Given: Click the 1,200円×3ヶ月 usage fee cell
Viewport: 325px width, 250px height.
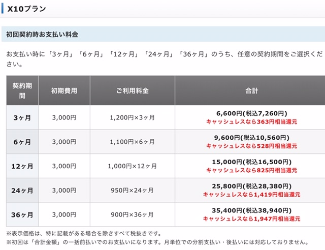Looking at the screenshot, I should pos(133,117).
